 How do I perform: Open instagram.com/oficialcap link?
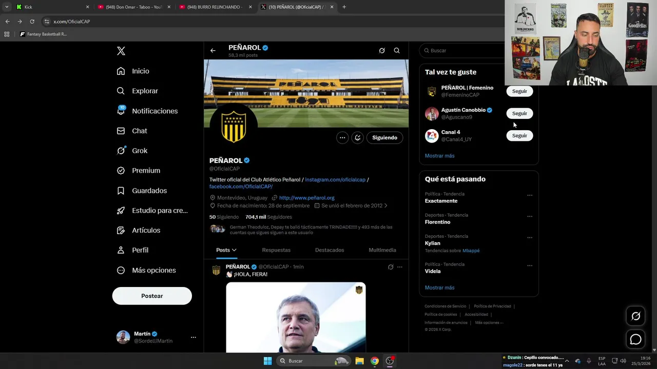335,180
